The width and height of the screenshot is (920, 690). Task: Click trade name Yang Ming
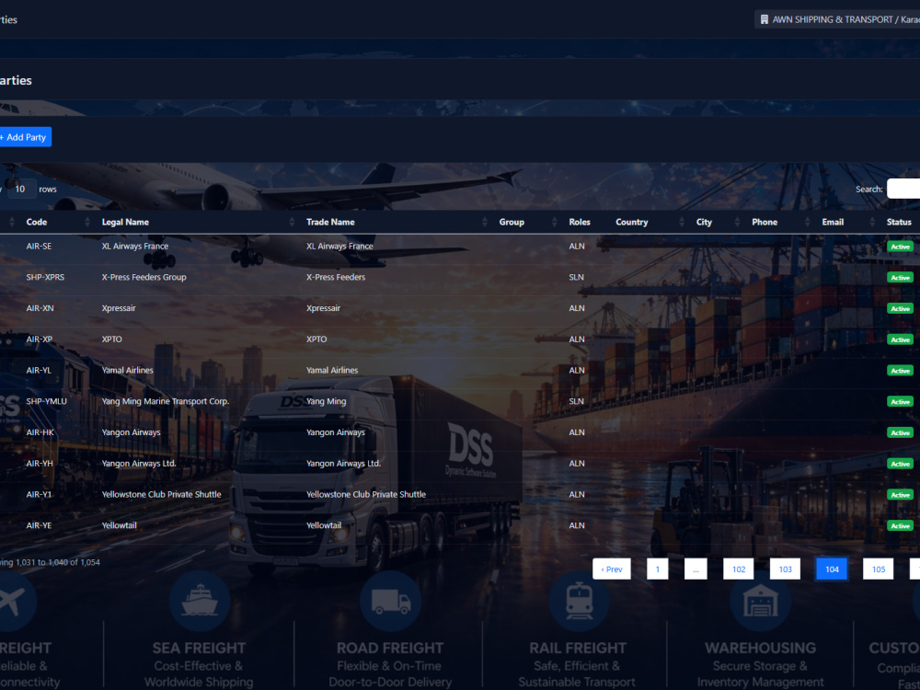(327, 401)
